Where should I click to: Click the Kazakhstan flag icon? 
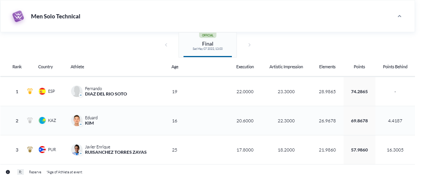tap(42, 121)
